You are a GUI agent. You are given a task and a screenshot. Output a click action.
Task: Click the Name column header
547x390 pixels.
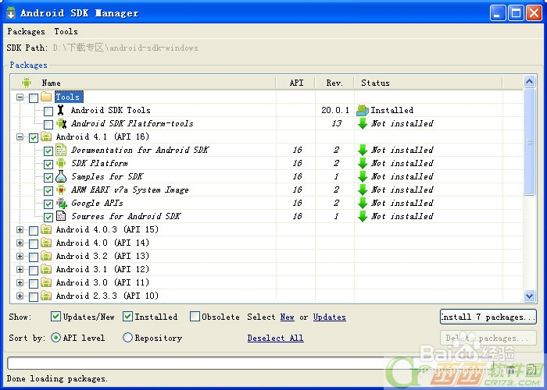[143, 83]
